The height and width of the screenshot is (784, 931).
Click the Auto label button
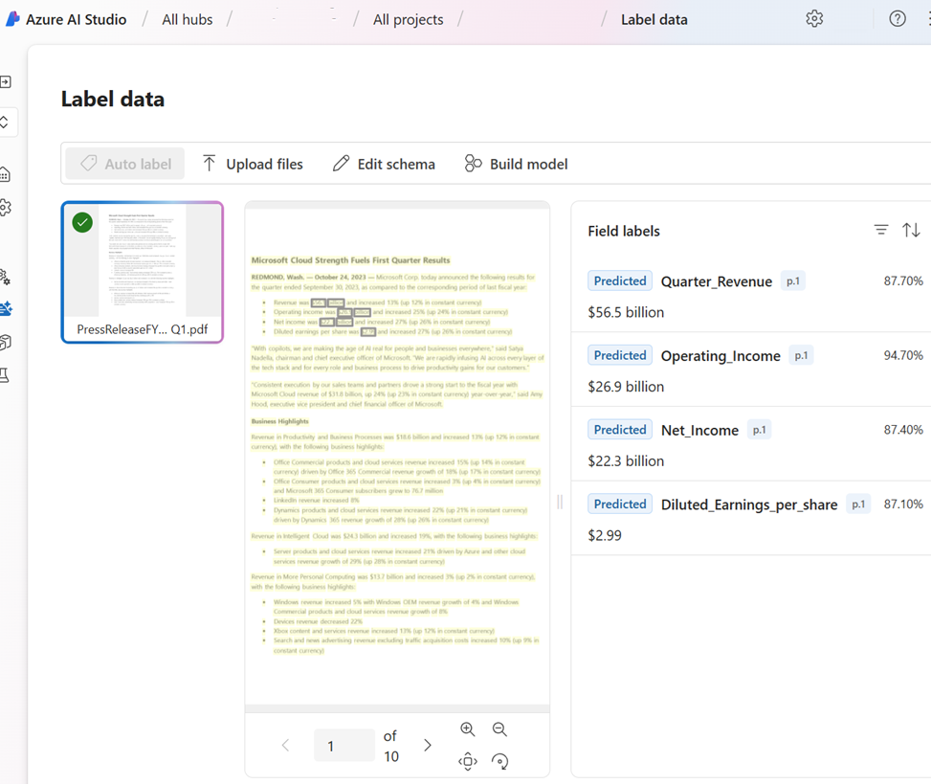click(x=124, y=164)
